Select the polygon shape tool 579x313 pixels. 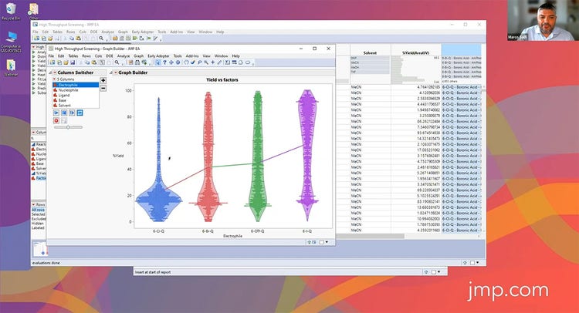click(x=241, y=62)
